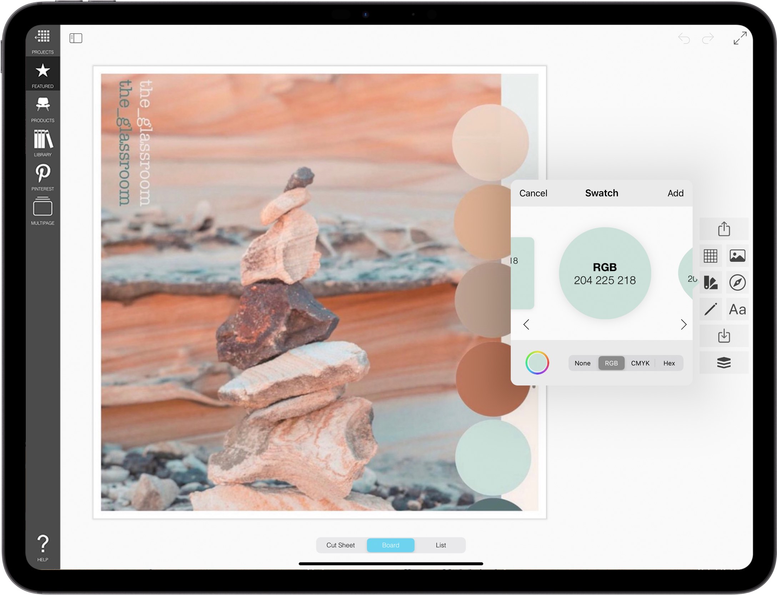This screenshot has height=595, width=777.
Task: Adjust the color wheel picker
Action: (x=537, y=362)
